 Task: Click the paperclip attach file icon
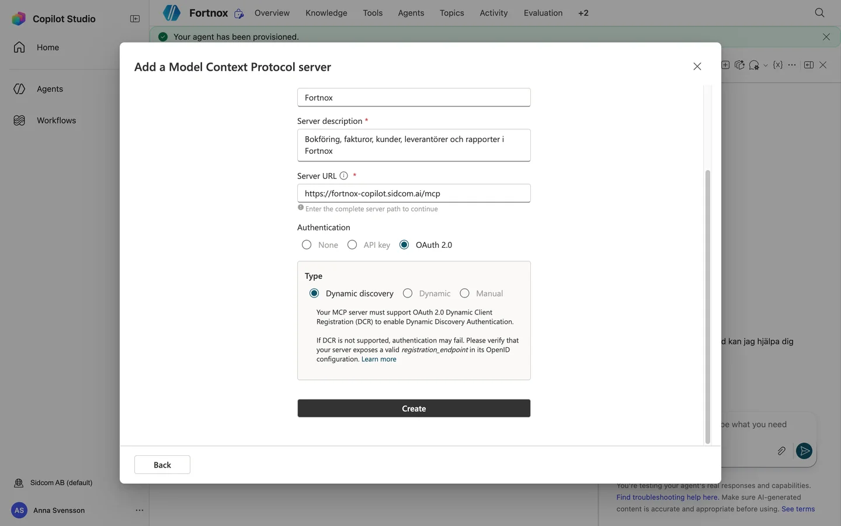(781, 451)
